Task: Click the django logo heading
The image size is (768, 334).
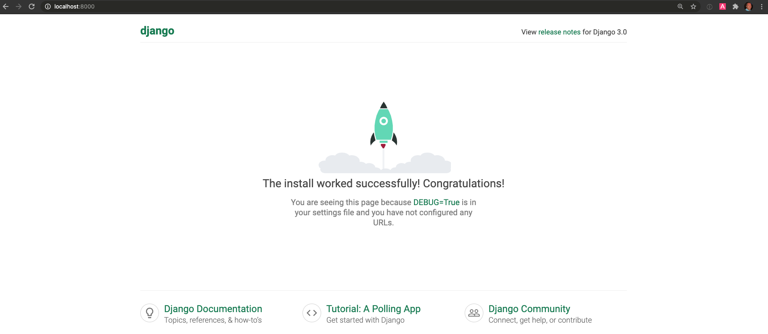Action: [157, 31]
